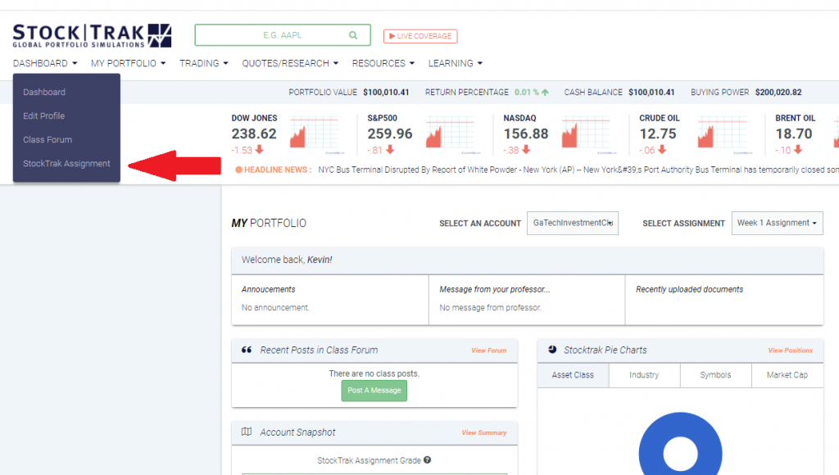The width and height of the screenshot is (839, 475).
Task: Expand the My Portfolio menu
Action: [128, 63]
